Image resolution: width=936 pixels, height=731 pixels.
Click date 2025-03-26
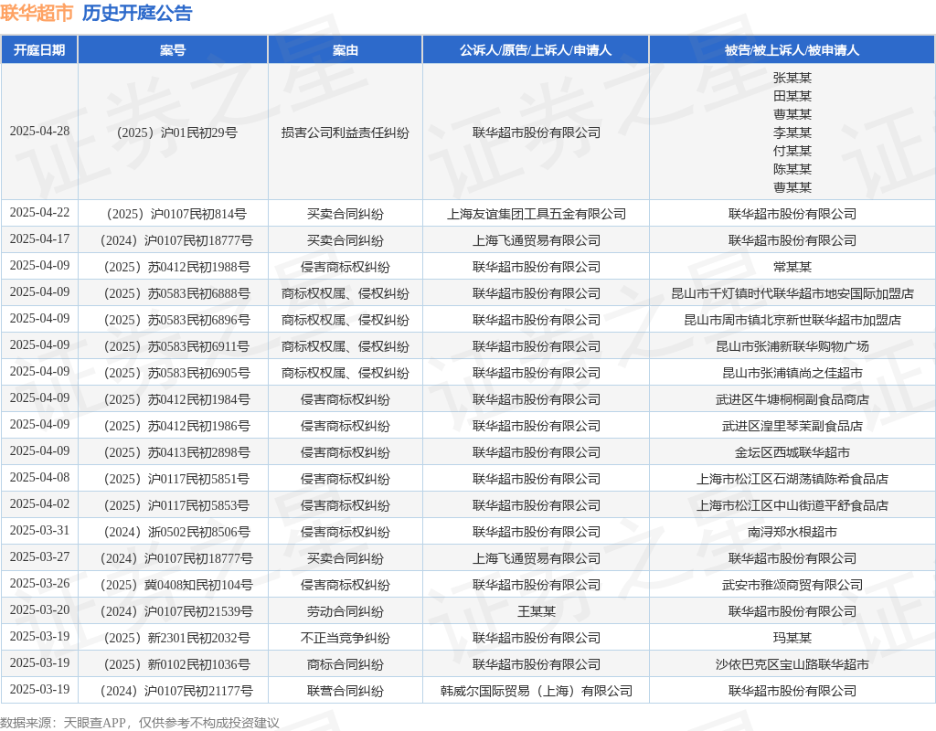coord(39,583)
